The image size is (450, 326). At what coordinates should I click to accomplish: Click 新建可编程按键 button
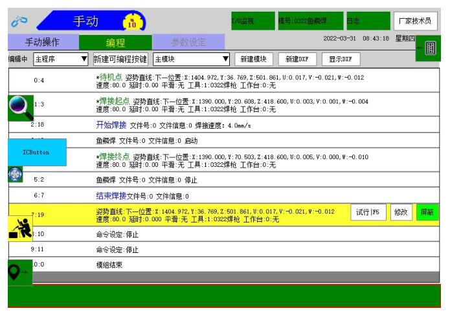[x=120, y=59]
